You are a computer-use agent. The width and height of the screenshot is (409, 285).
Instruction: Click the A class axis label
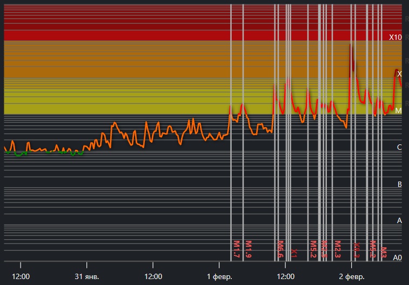point(399,220)
